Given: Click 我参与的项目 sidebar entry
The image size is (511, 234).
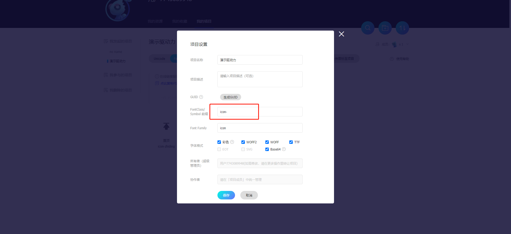Looking at the screenshot, I should (x=121, y=75).
